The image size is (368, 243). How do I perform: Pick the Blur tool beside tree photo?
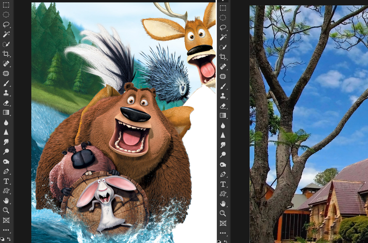pyautogui.click(x=223, y=126)
